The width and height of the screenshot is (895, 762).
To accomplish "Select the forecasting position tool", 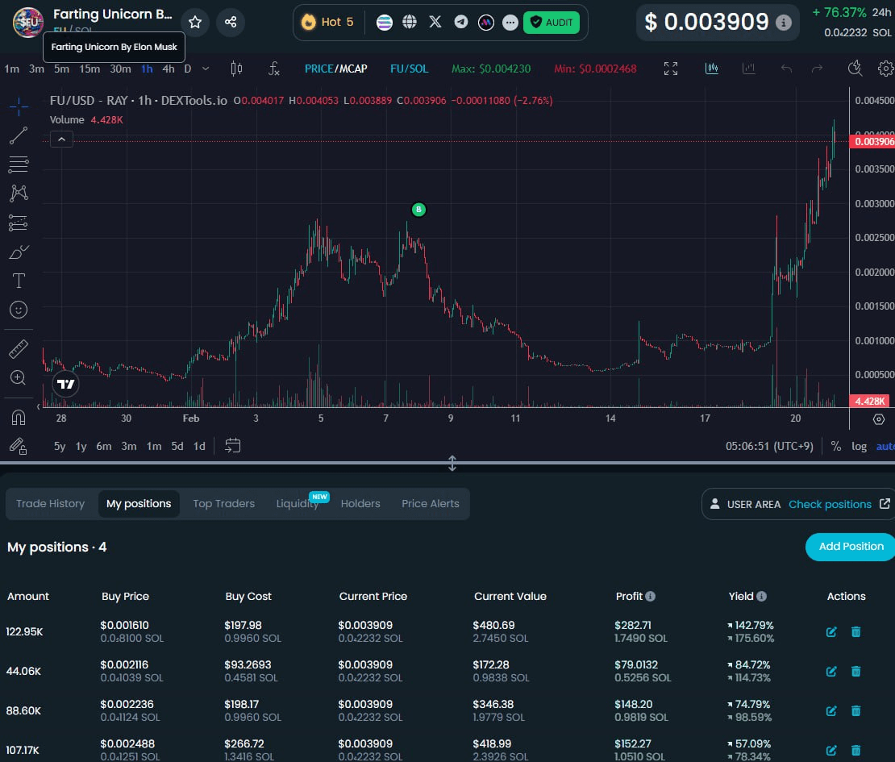I will click(19, 223).
